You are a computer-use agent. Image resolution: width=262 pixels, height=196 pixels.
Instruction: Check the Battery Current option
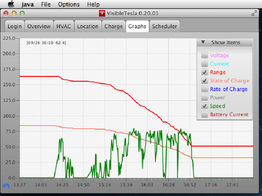205,115
